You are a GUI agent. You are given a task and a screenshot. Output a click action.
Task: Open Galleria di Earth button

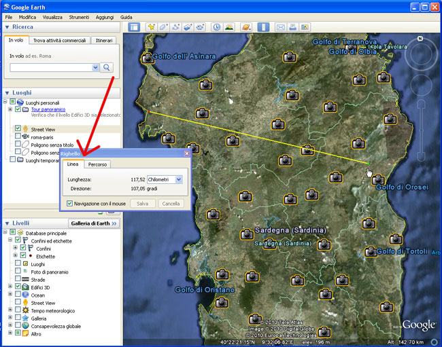tap(94, 223)
